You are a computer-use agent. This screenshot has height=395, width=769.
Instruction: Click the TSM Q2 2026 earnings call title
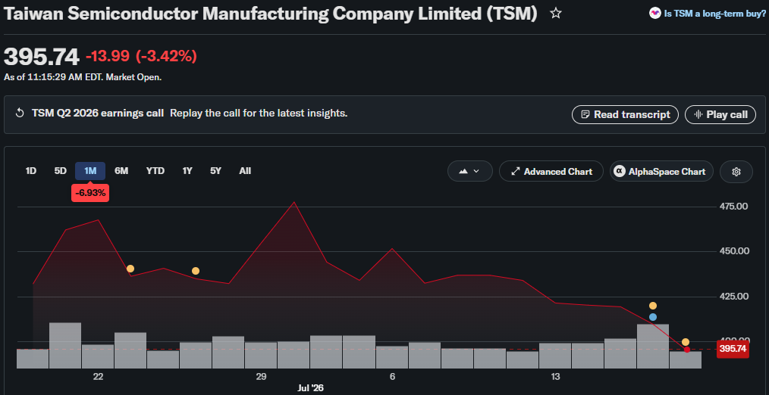[98, 113]
